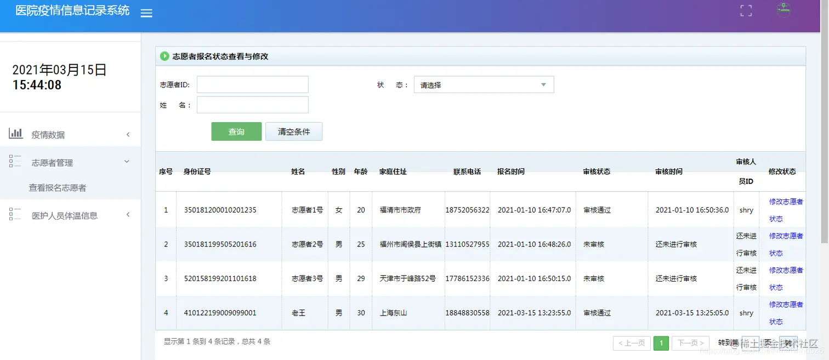Click review time 2021-01-10 16:50:36.0

(x=692, y=210)
